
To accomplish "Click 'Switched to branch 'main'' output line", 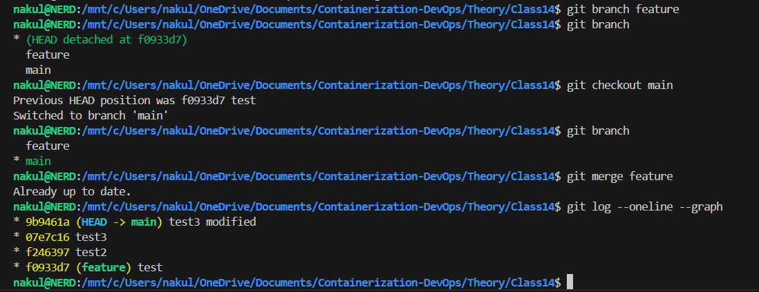I will pos(91,116).
